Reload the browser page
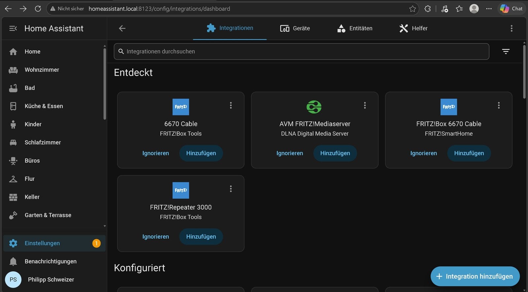528x292 pixels. [x=38, y=9]
